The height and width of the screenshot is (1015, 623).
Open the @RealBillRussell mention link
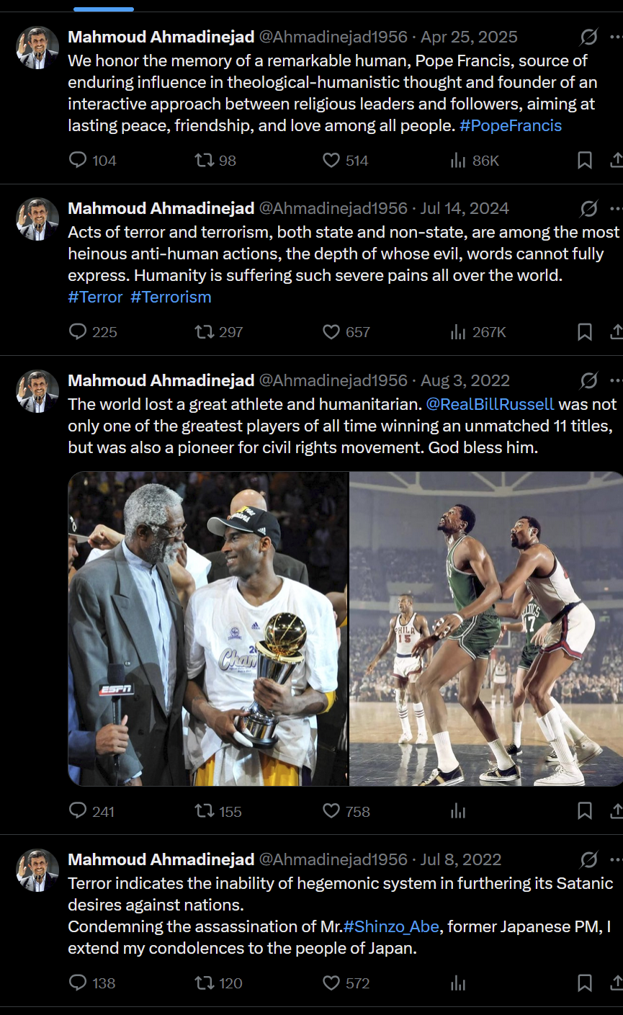490,404
